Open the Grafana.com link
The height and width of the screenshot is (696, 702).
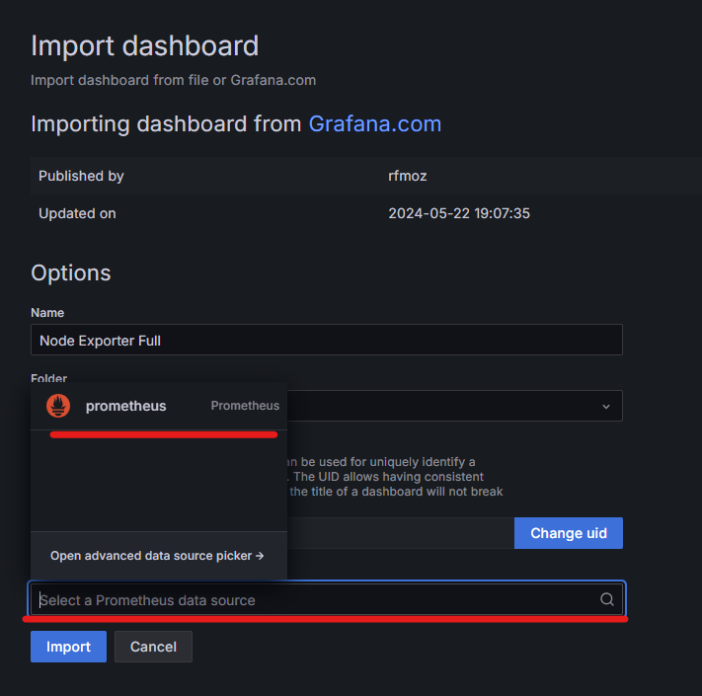pyautogui.click(x=375, y=124)
